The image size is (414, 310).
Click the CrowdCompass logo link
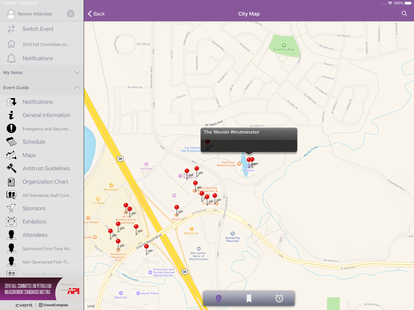pos(53,305)
